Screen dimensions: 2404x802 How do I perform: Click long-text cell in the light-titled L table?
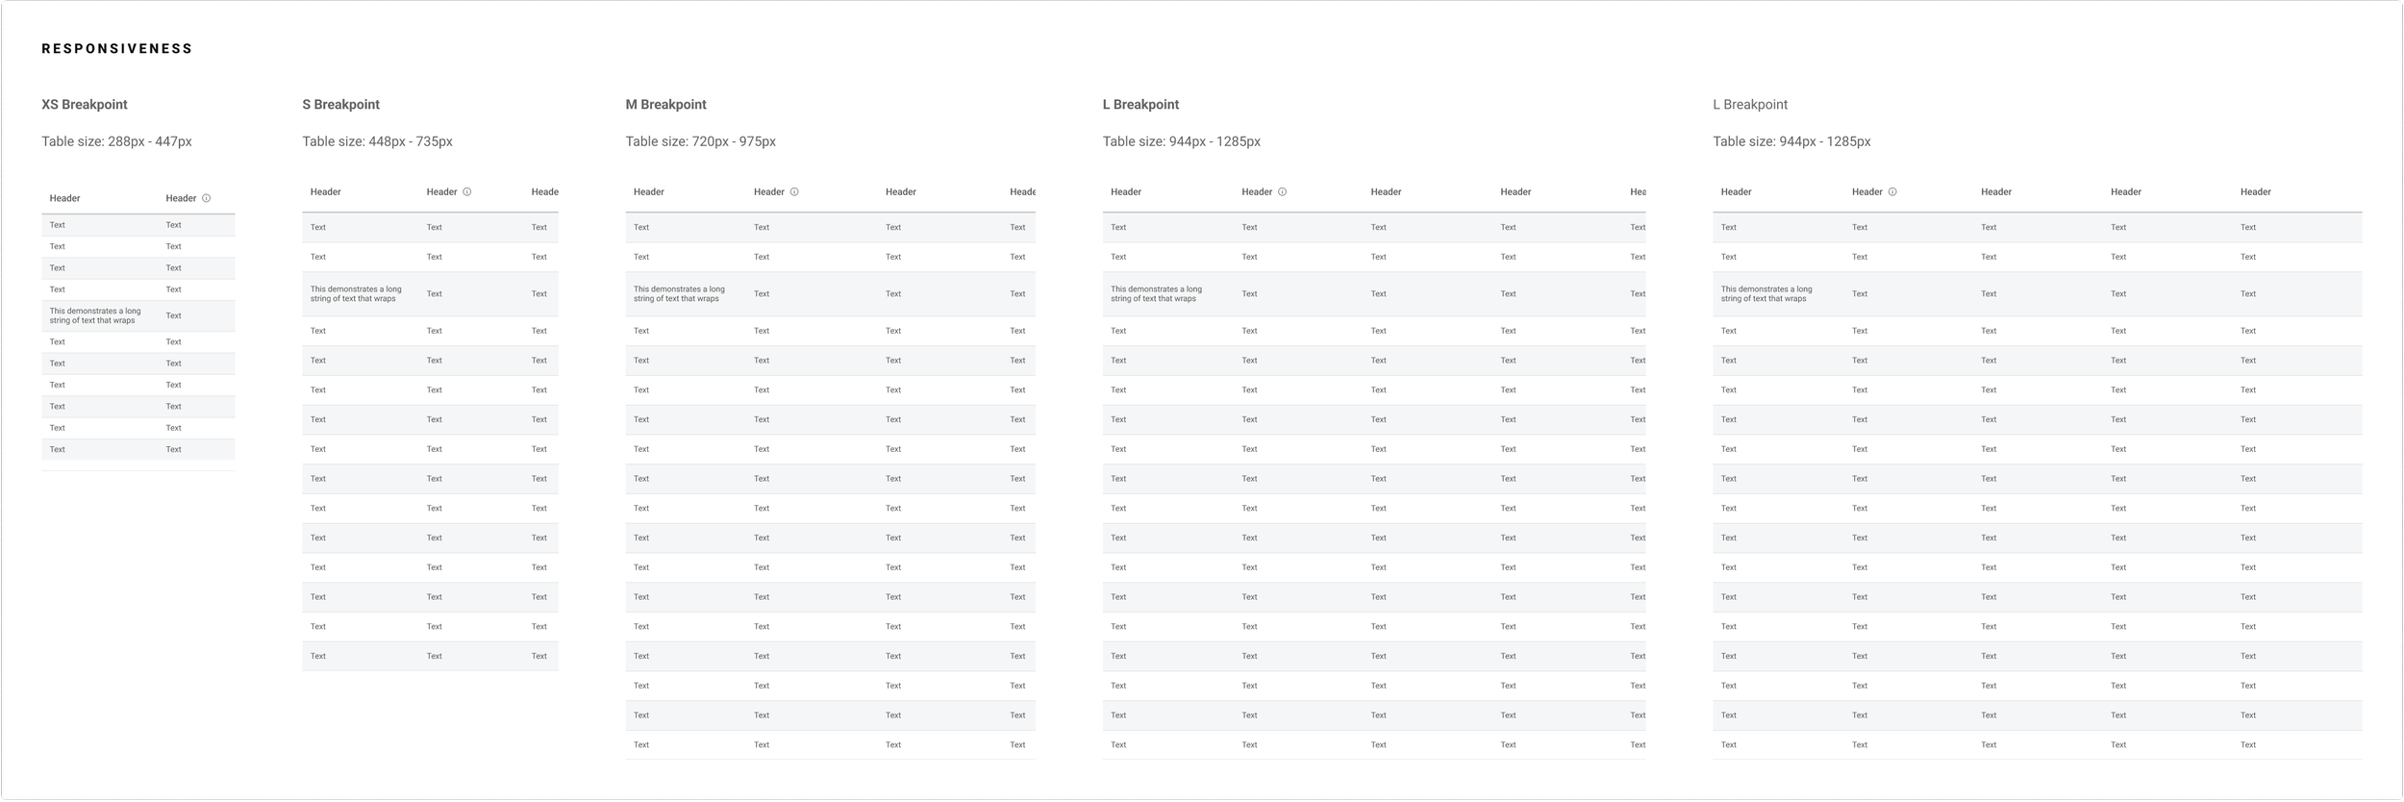(1766, 294)
